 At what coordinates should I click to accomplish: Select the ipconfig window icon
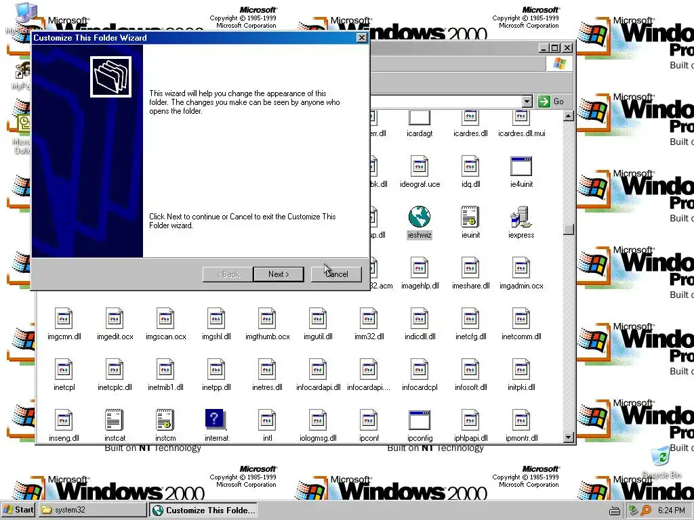tap(419, 420)
